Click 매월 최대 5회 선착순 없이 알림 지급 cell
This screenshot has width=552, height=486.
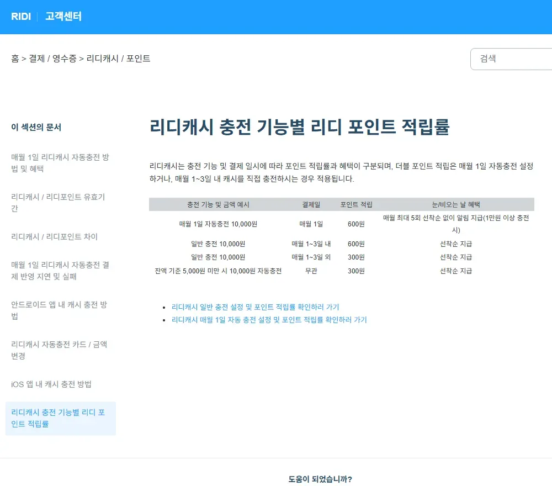(456, 224)
